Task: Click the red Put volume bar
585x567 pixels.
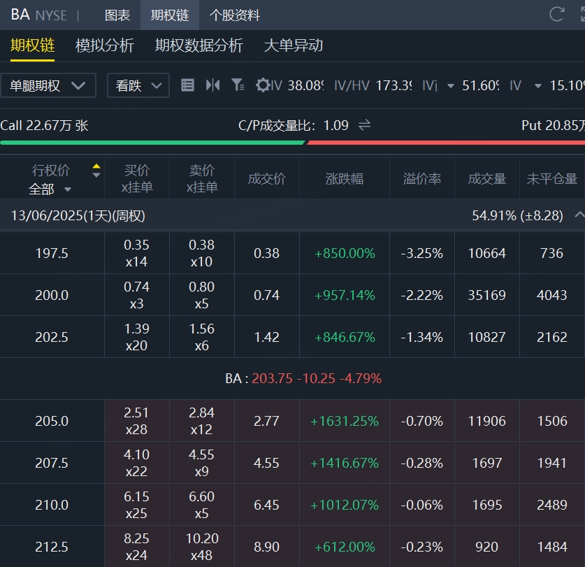Action: [x=446, y=143]
